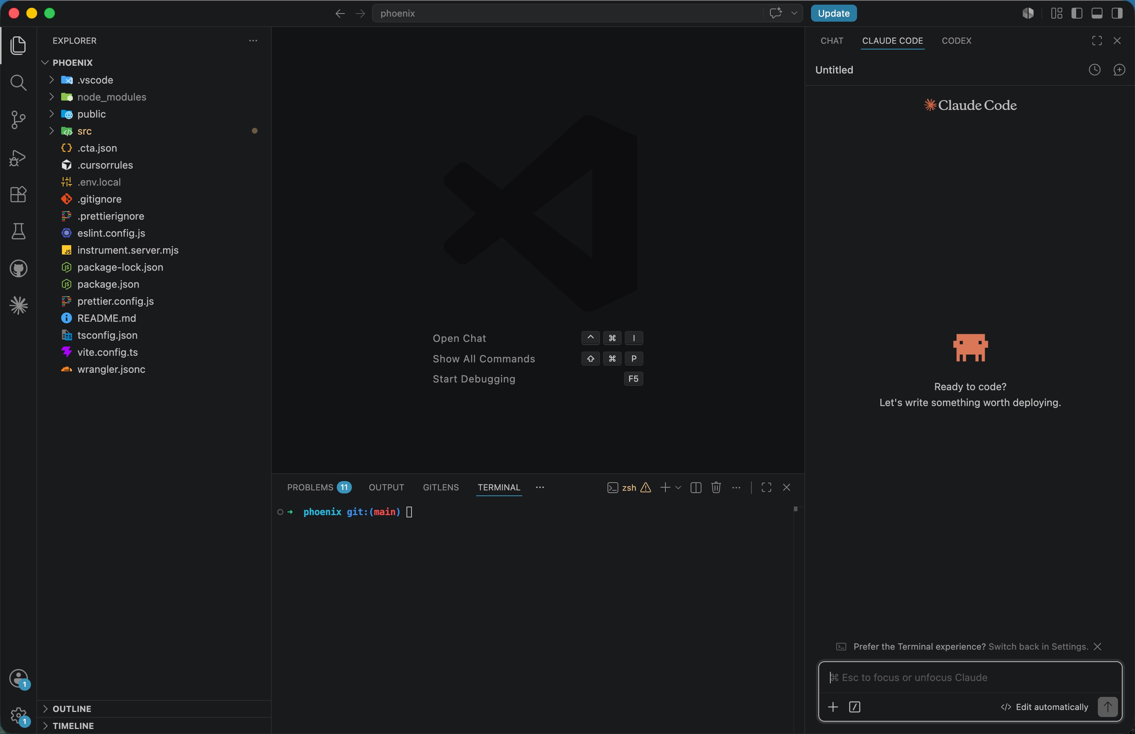Expand the Timeline section
The width and height of the screenshot is (1135, 734).
45,726
